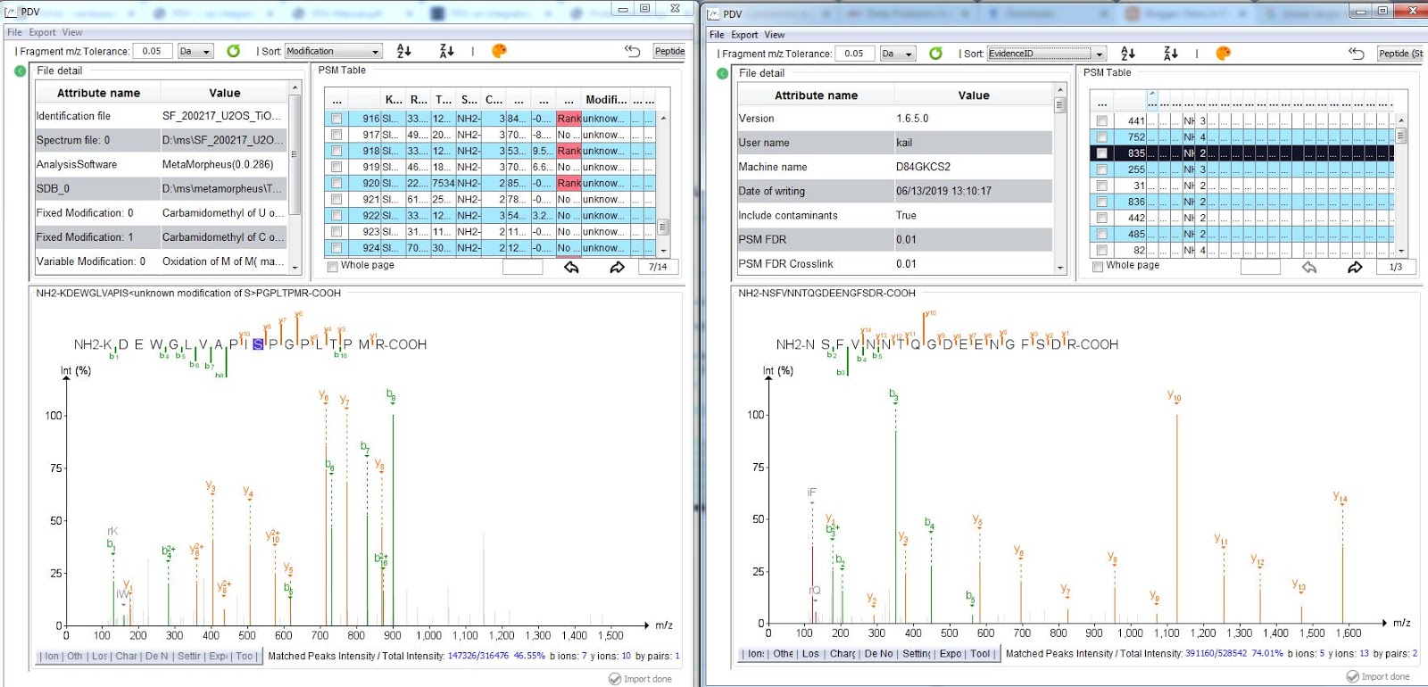Tick the checkbox for row 752
Image resolution: width=1428 pixels, height=687 pixels.
(1102, 137)
